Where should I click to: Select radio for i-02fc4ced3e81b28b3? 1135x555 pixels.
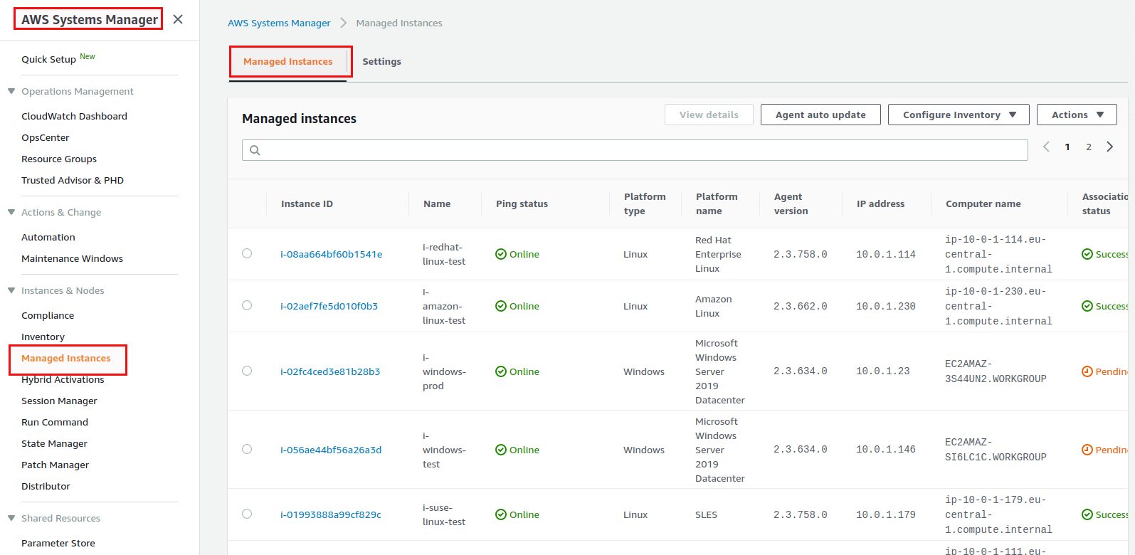[247, 371]
